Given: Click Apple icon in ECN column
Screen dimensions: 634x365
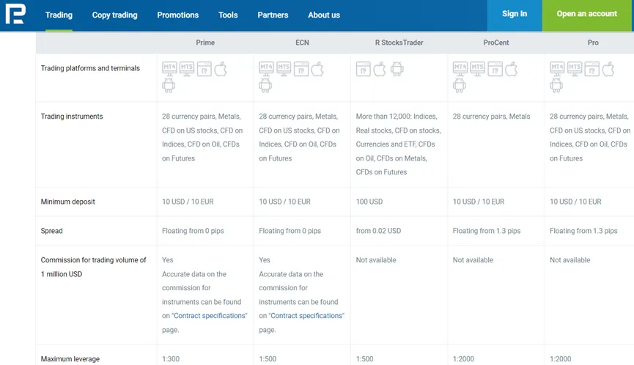Looking at the screenshot, I should [318, 69].
